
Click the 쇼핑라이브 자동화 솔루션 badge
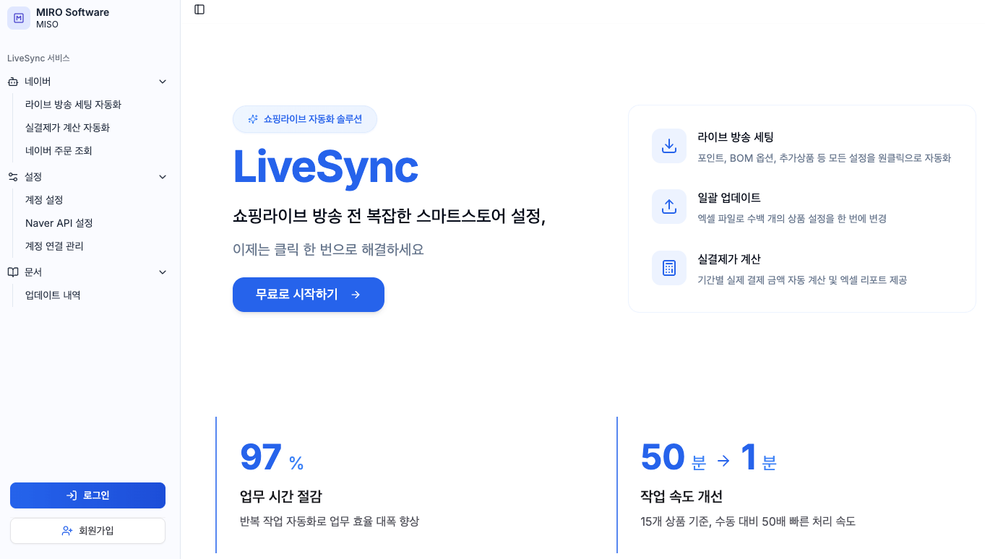(304, 120)
